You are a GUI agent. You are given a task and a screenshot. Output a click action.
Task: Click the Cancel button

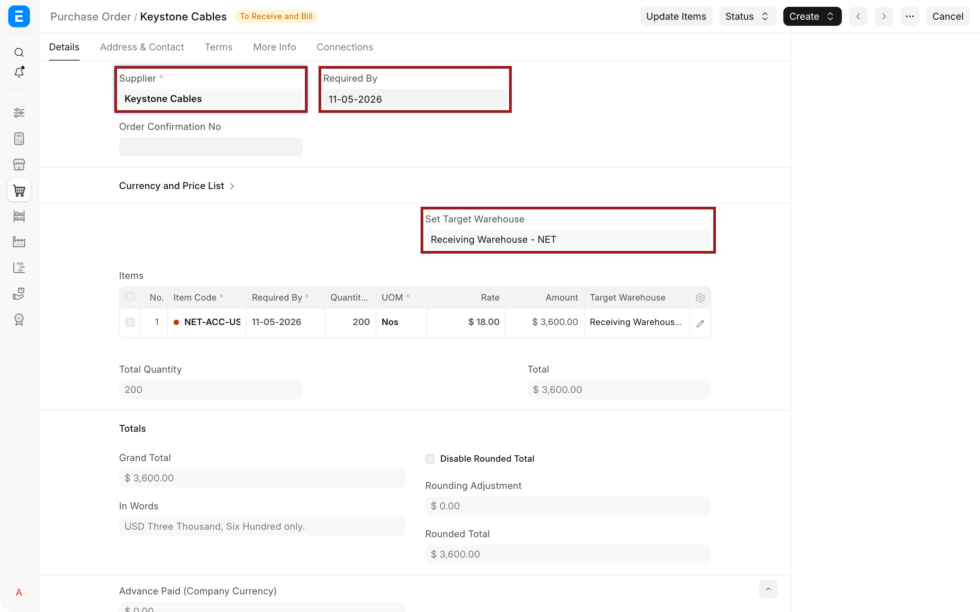click(x=948, y=17)
